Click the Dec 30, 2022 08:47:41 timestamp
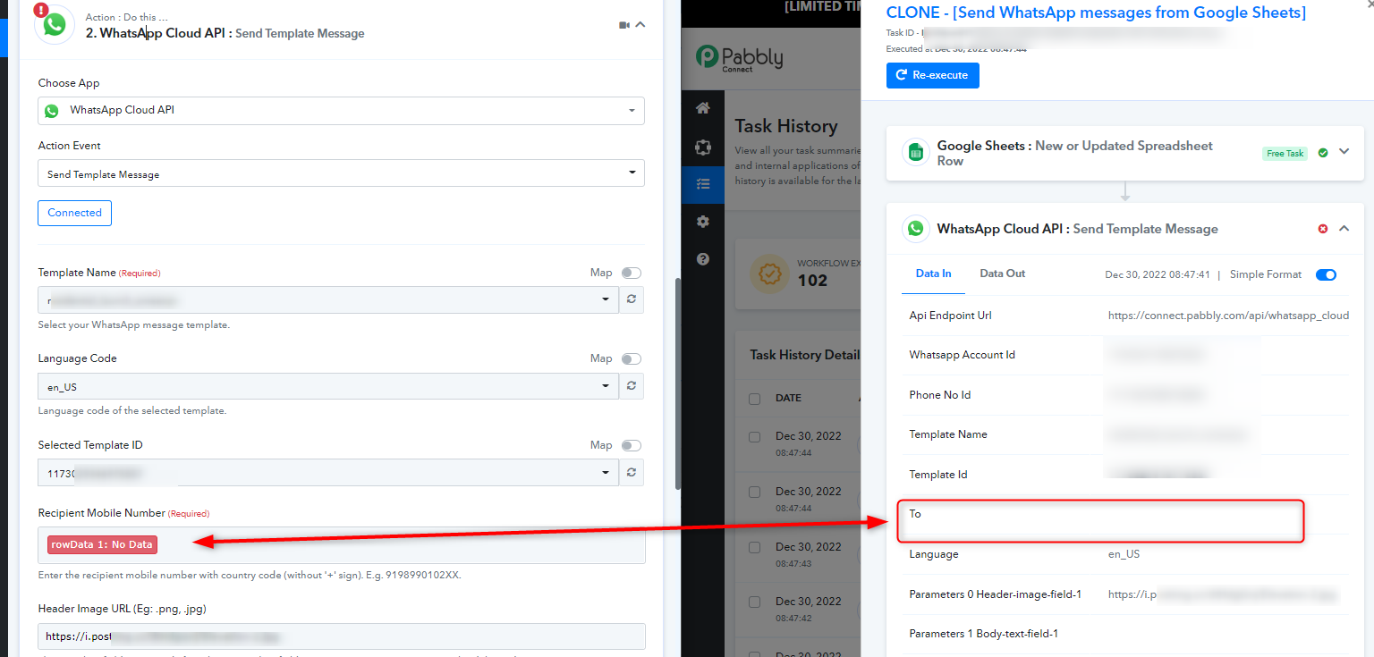The height and width of the screenshot is (657, 1374). point(1158,274)
